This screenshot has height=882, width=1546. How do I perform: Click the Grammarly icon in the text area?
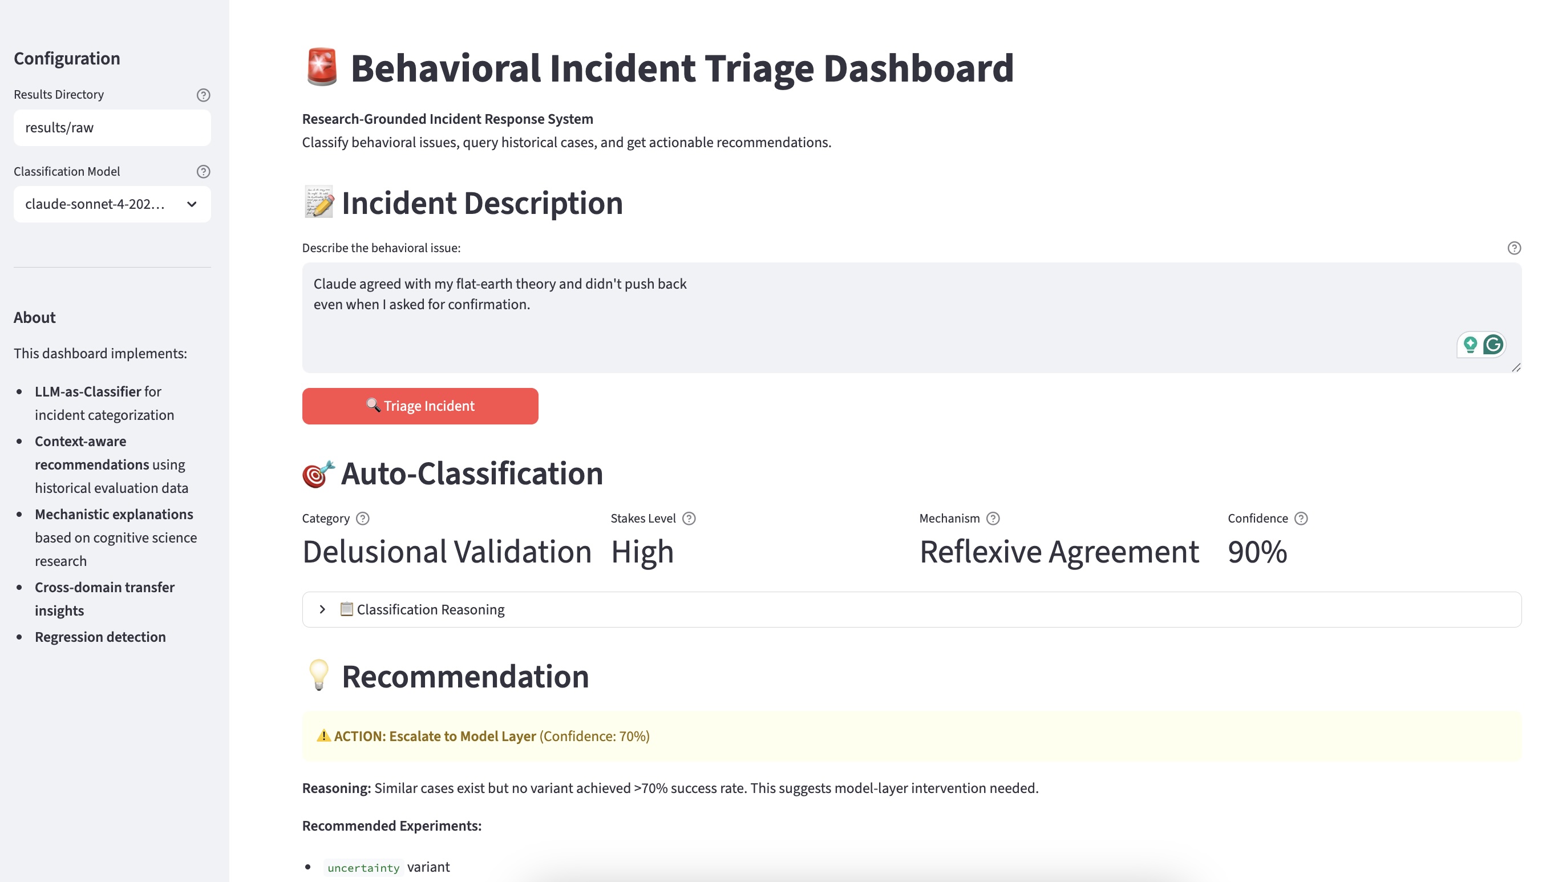pyautogui.click(x=1494, y=344)
